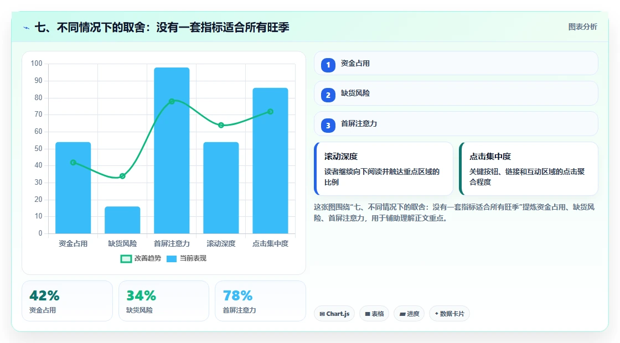Click the x-axis label 首屏注意力
620x343 pixels.
click(172, 243)
